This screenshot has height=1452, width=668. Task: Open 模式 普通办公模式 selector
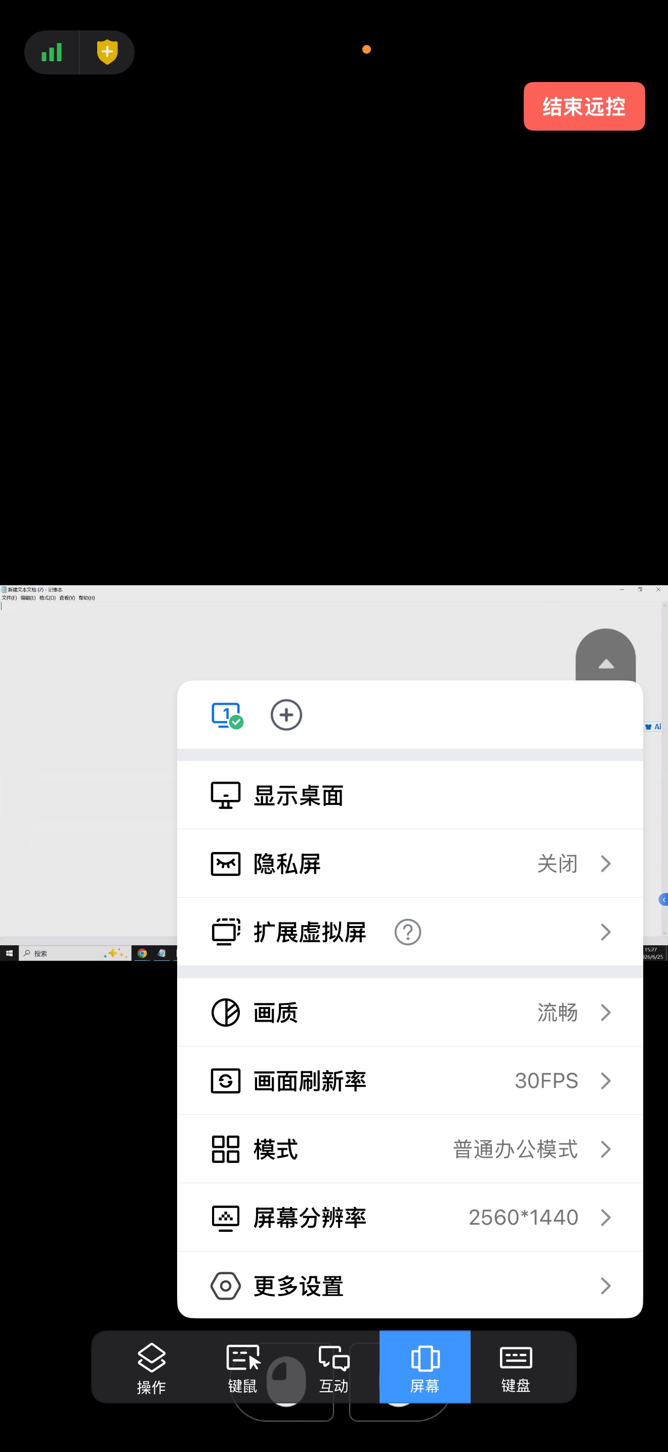point(410,1149)
